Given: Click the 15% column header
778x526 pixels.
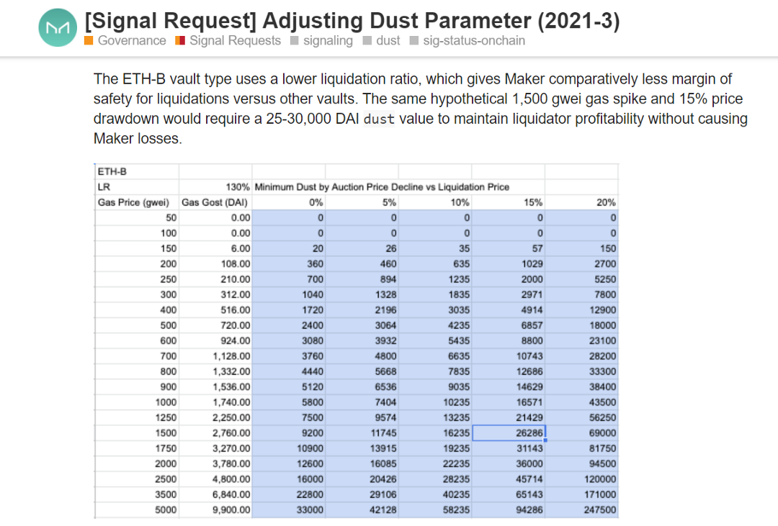Looking at the screenshot, I should pos(509,202).
